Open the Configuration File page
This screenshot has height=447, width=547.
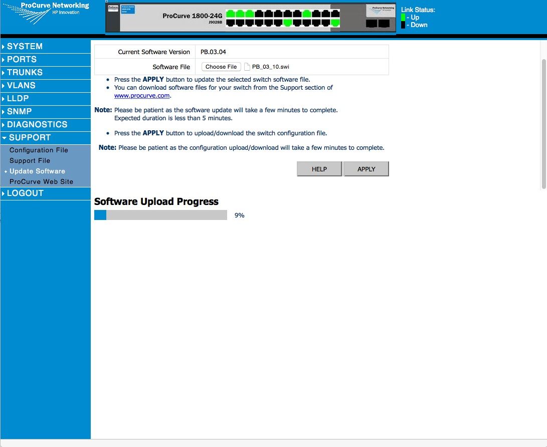(39, 150)
